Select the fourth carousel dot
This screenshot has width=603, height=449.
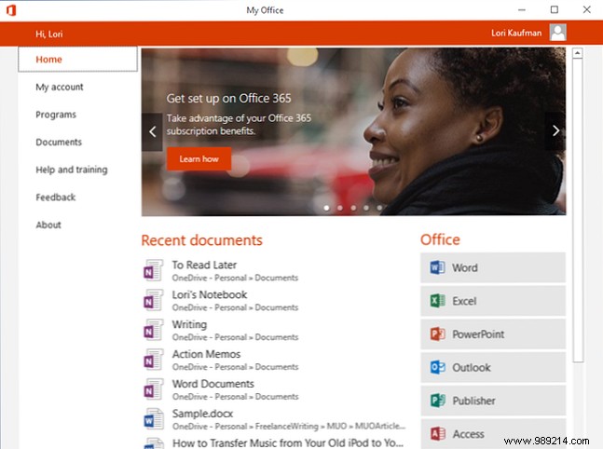pyautogui.click(x=366, y=208)
